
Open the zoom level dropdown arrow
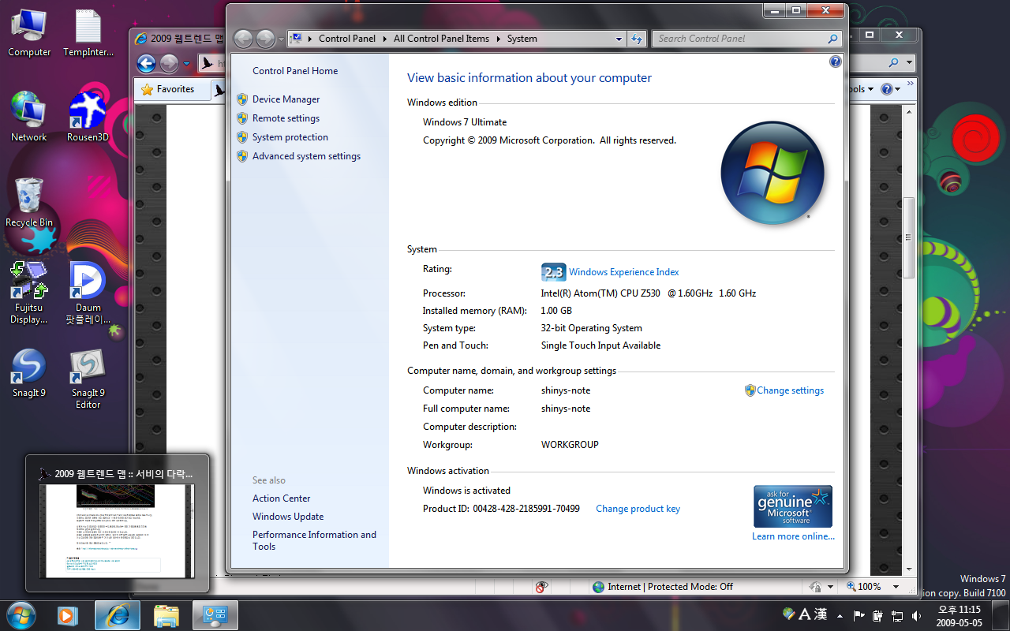(896, 587)
